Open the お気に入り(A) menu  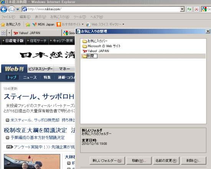pos(60,17)
